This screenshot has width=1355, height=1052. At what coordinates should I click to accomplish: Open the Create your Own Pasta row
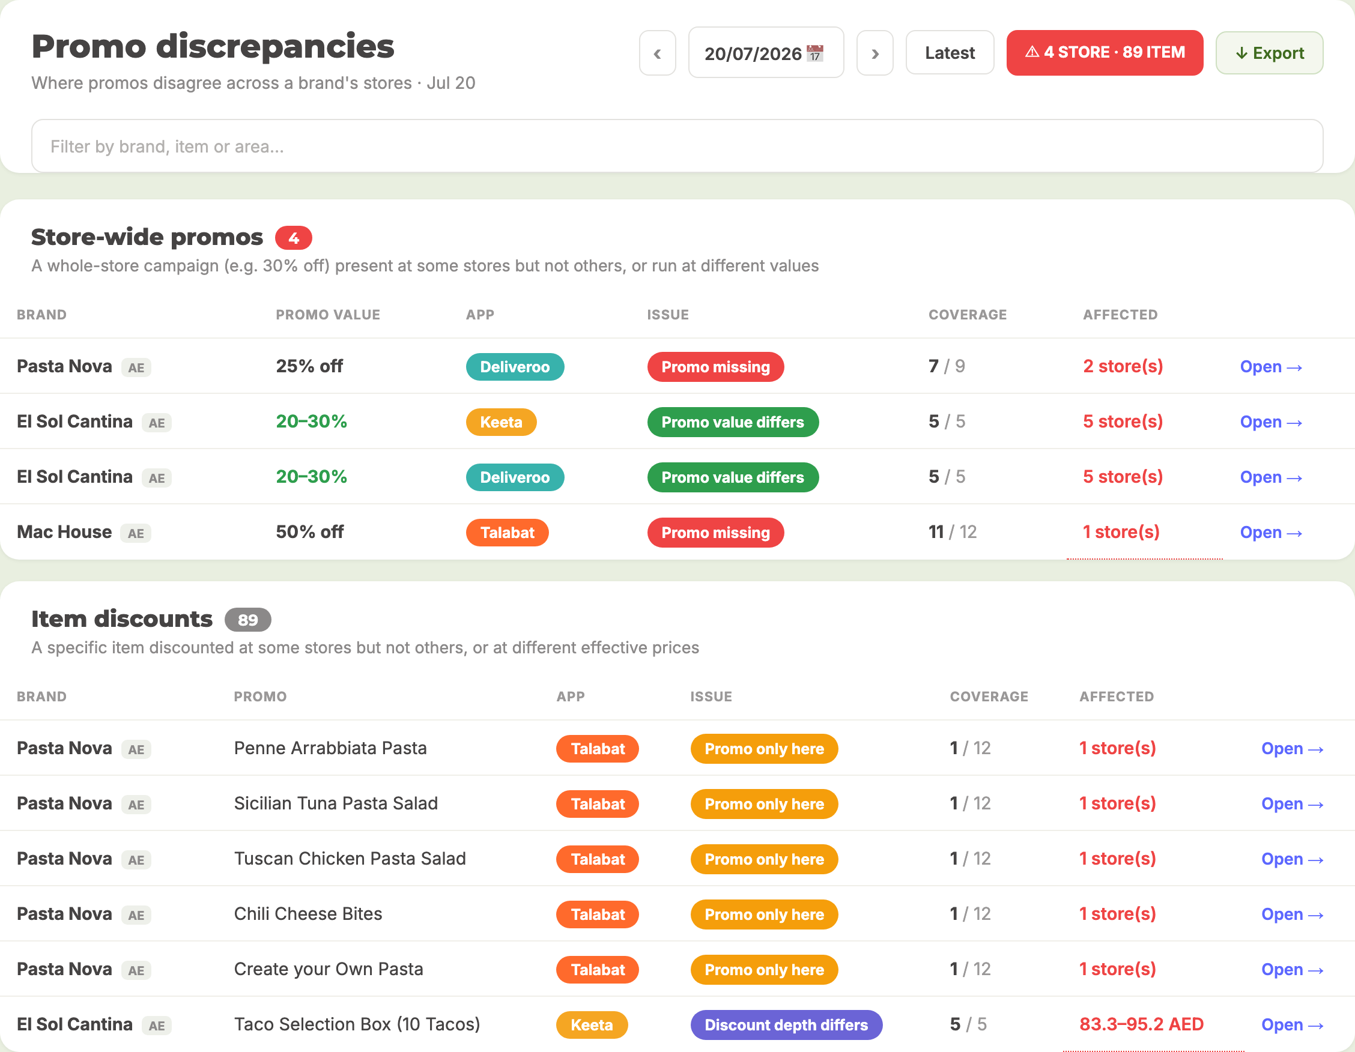[1293, 970]
